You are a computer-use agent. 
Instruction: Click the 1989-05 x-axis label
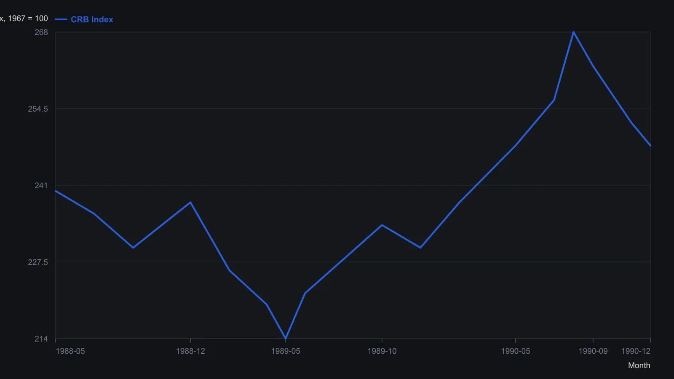point(286,351)
